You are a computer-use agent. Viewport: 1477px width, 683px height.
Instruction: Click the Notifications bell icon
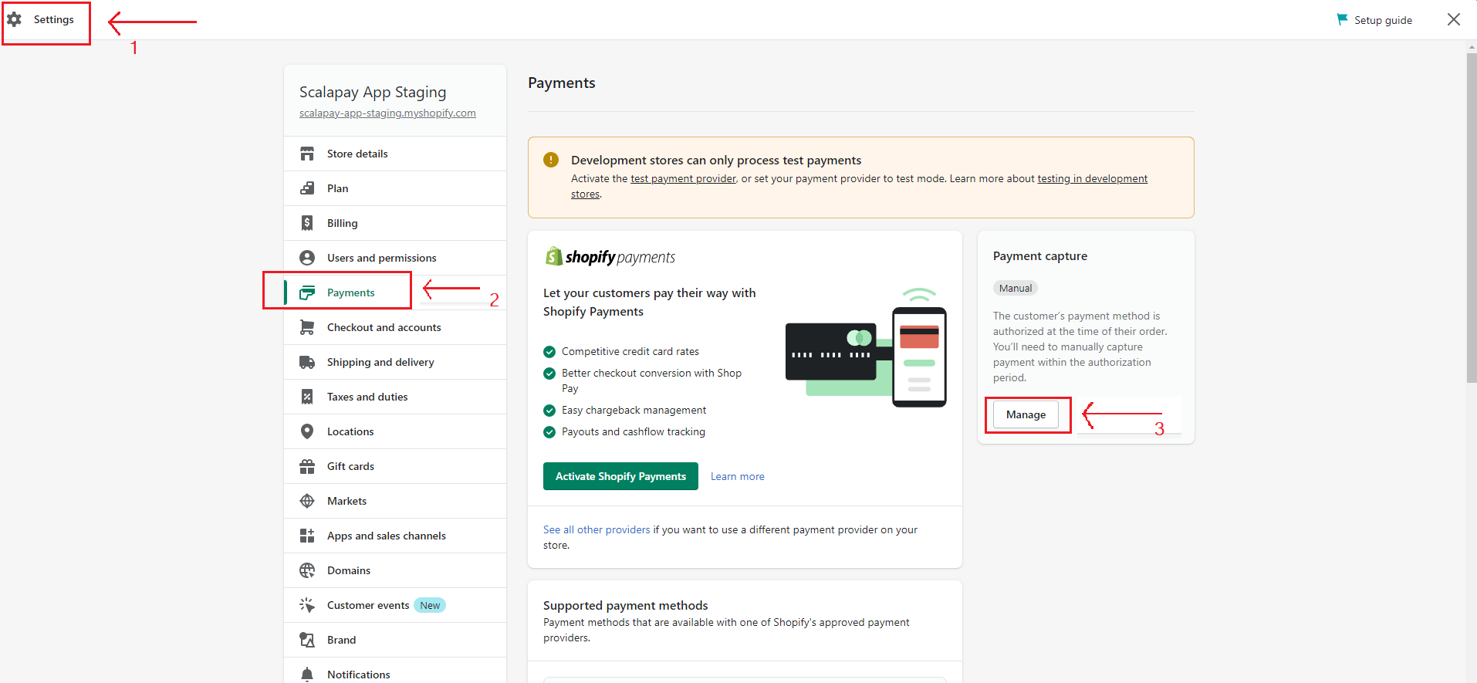(307, 675)
